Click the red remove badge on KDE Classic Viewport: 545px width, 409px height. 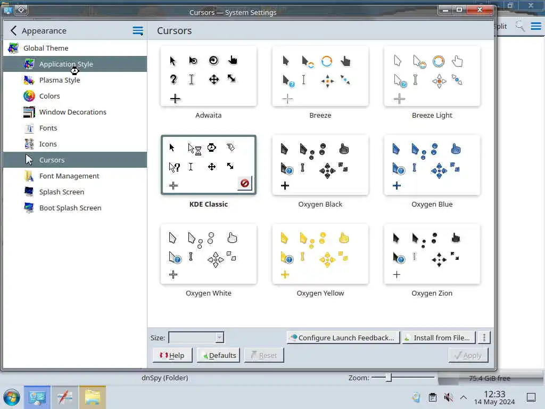245,183
